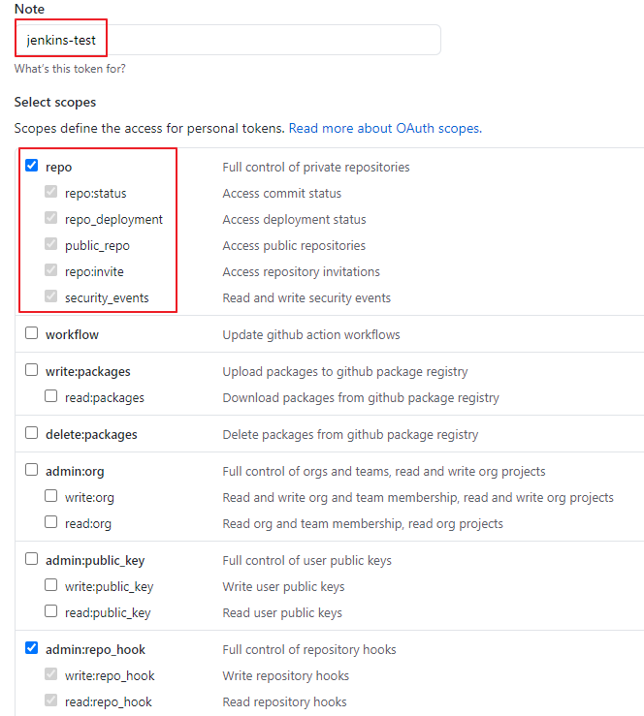The width and height of the screenshot is (644, 716).
Task: Click the 'Access public repositories' description
Action: coord(294,246)
